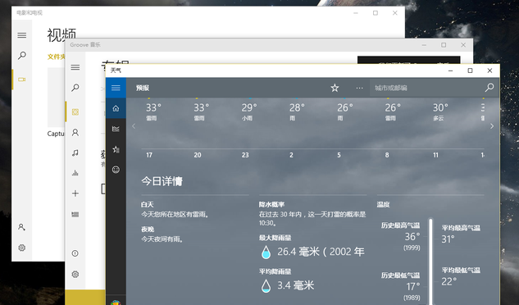Open the Captu folder thumbnail in videos
519x305 pixels.
tap(56, 98)
